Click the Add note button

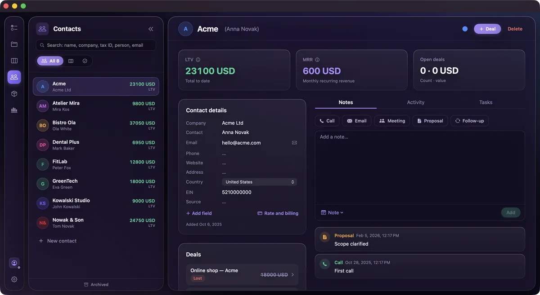(511, 213)
